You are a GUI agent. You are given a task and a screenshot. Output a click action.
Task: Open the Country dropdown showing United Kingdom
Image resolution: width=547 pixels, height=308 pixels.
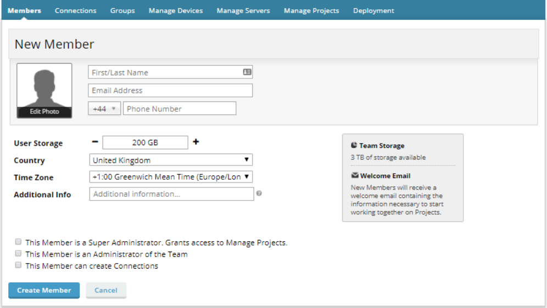(171, 160)
